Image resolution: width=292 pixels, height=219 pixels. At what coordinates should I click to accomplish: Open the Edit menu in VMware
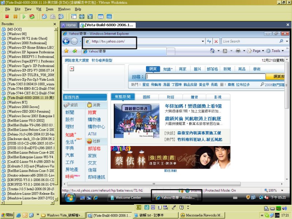pyautogui.click(x=18, y=9)
